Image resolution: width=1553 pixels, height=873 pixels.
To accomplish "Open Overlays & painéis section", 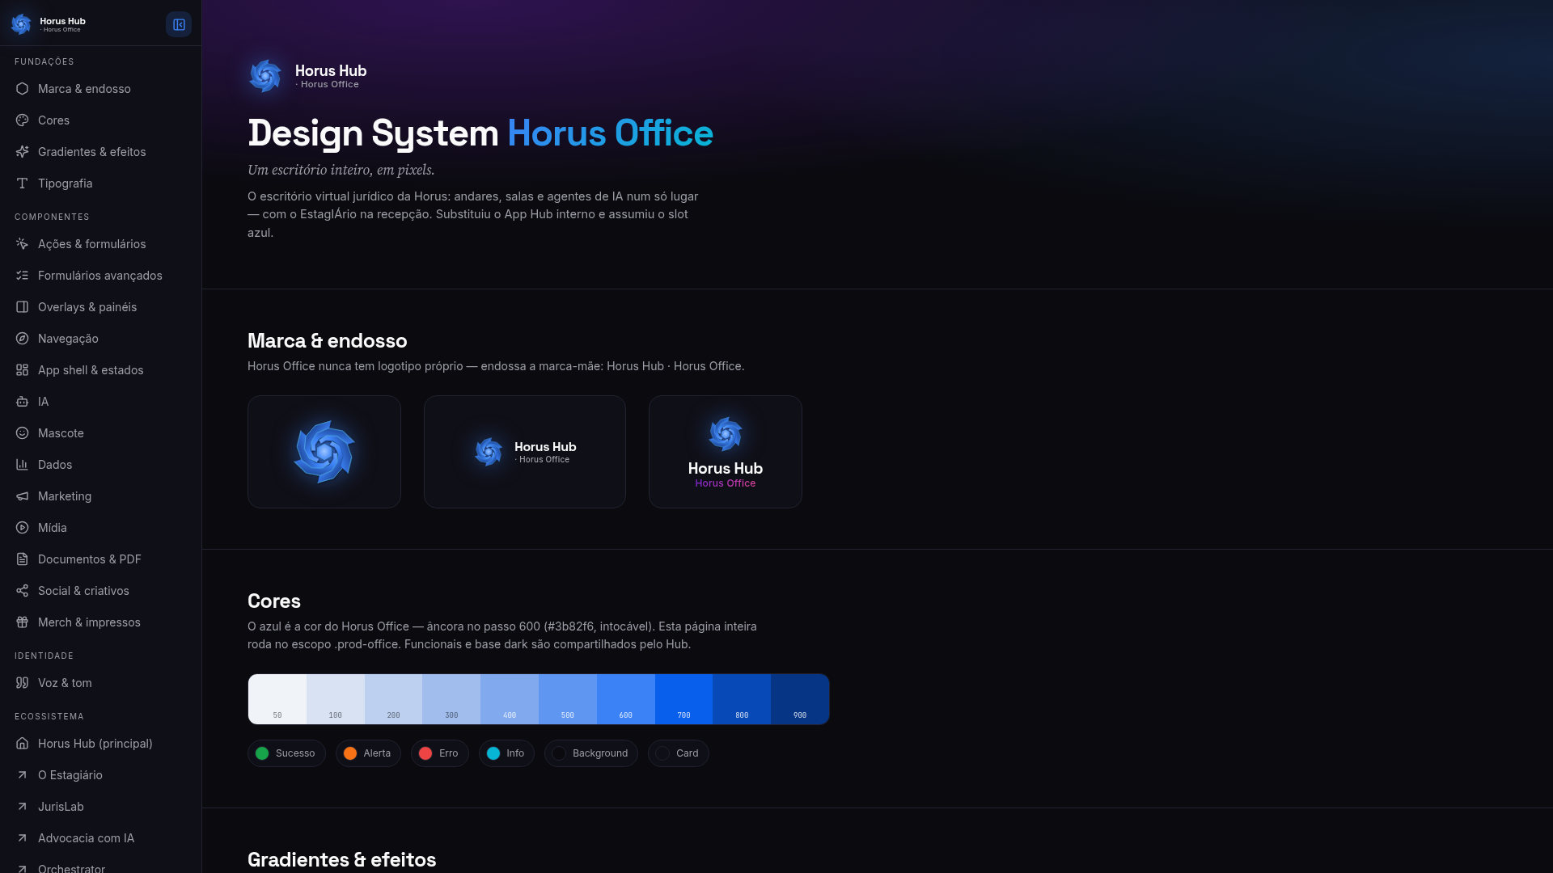I will pos(100,307).
